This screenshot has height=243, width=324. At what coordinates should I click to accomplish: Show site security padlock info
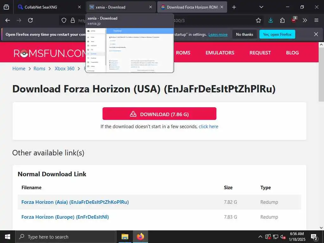(73, 20)
